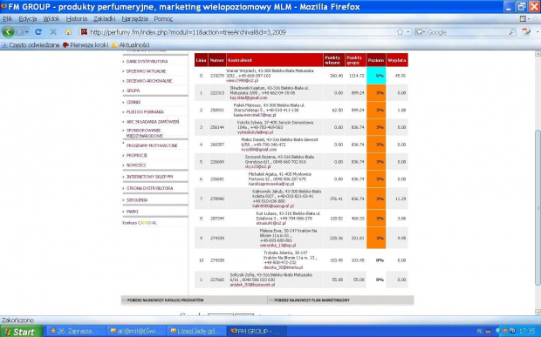Open the CENNIK page
Image resolution: width=541 pixels, height=337 pixels.
tap(134, 102)
